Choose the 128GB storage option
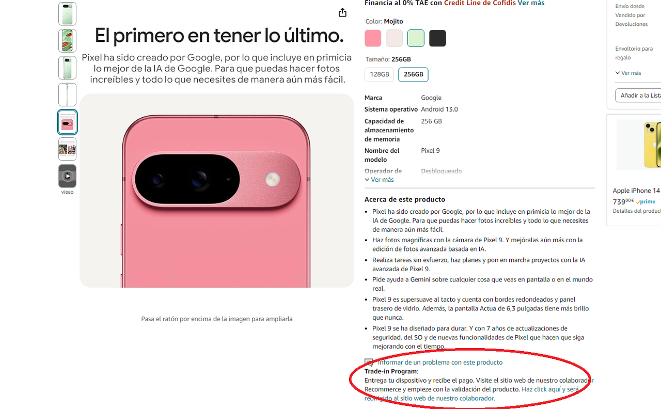The width and height of the screenshot is (661, 409). click(x=380, y=74)
